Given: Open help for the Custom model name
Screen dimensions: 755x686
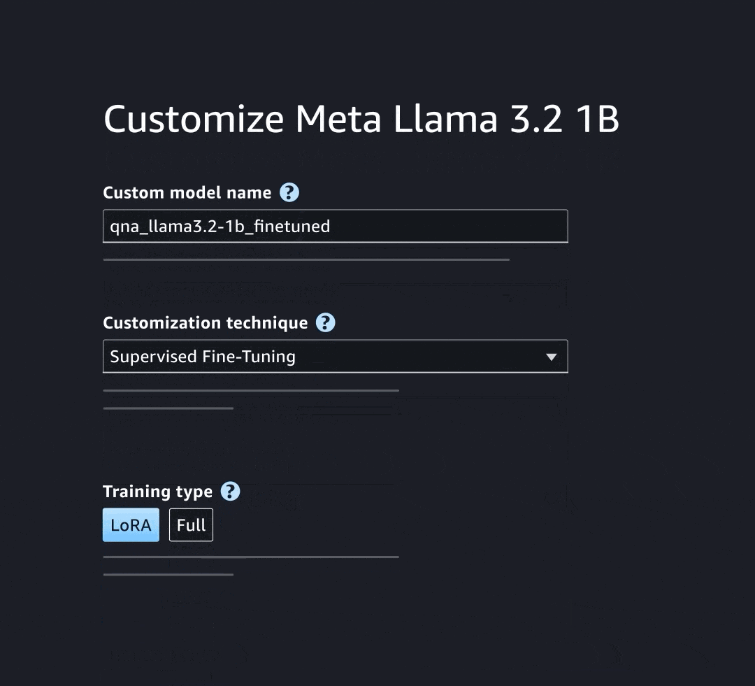Looking at the screenshot, I should (x=289, y=192).
